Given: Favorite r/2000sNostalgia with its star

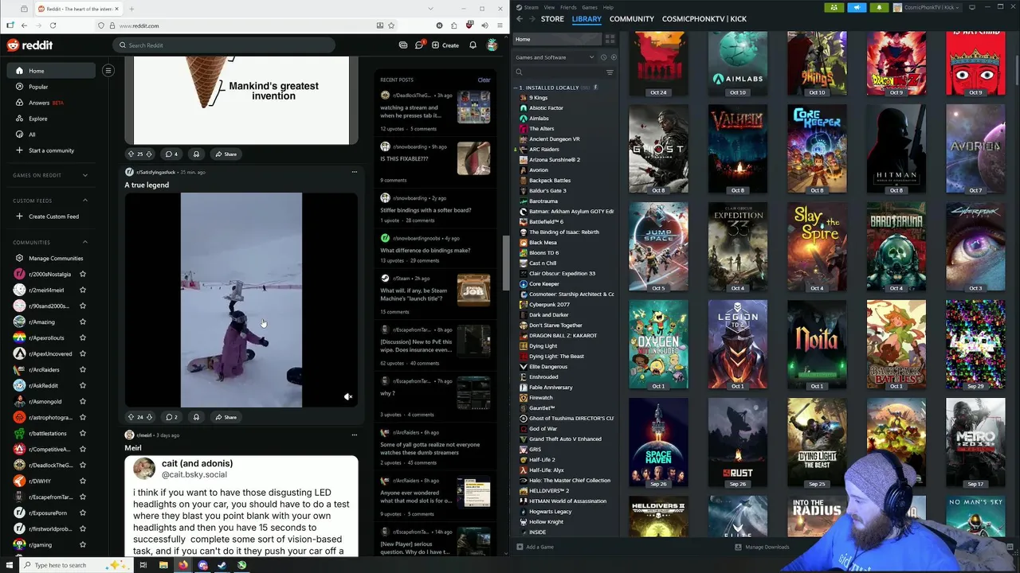Looking at the screenshot, I should [82, 274].
